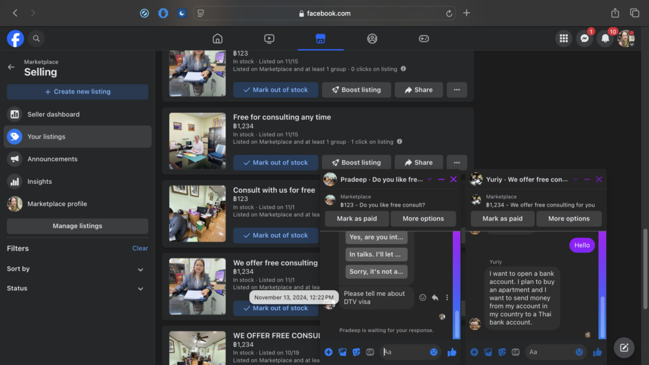649x365 pixels.
Task: Open More options in Yuriy chat
Action: 569,219
